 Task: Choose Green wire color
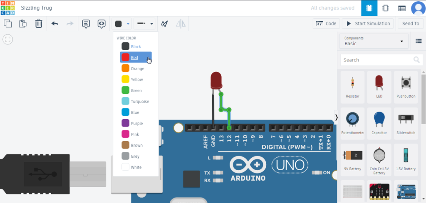pos(136,90)
